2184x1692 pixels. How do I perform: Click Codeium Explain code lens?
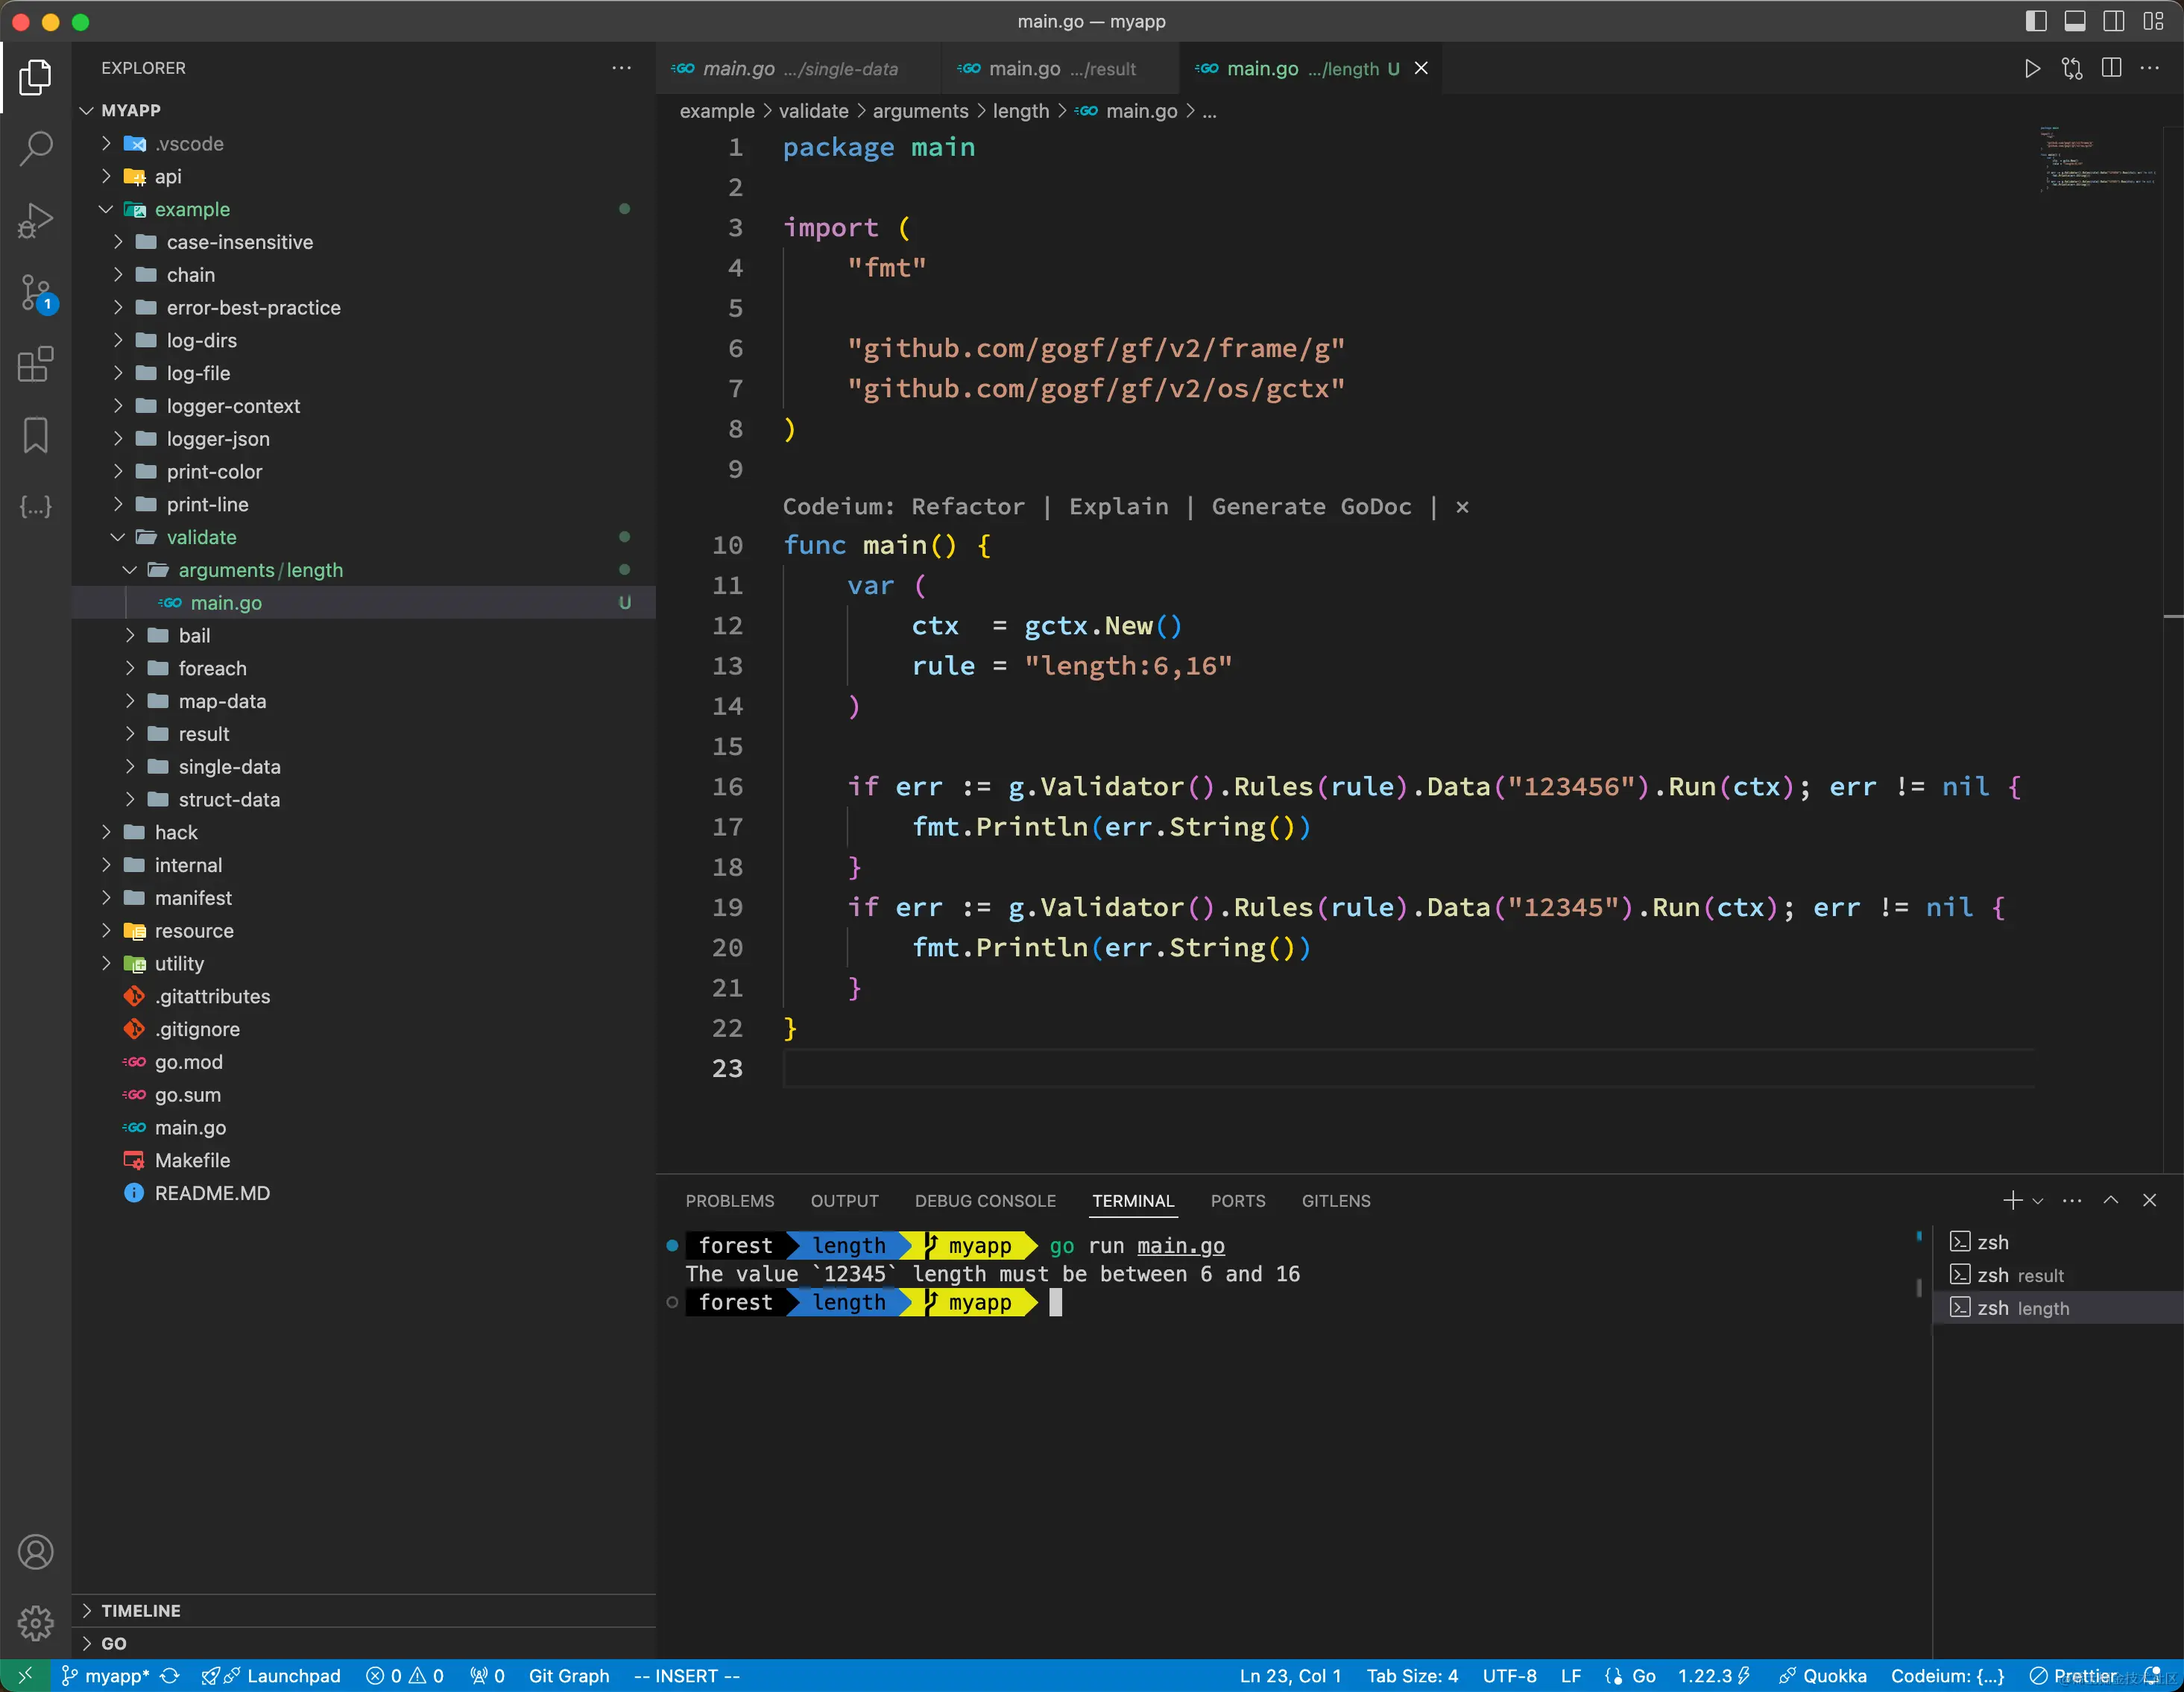pyautogui.click(x=1118, y=507)
